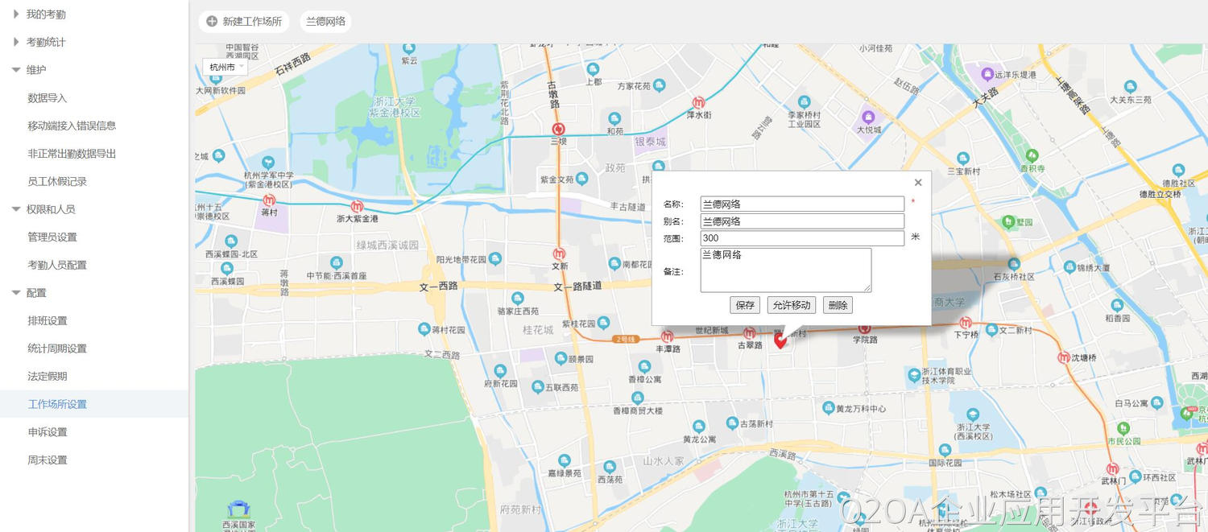1208x532 pixels.
Task: Select 法定假期 menu item
Action: click(48, 376)
